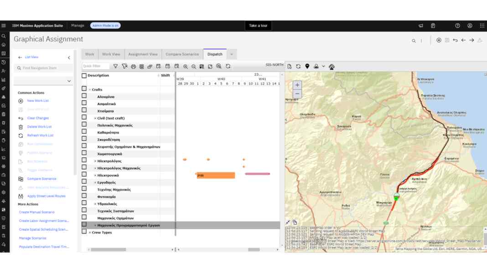Screen dimensions: 487x273
Task: Zoom in on the map with plus button
Action: click(297, 85)
